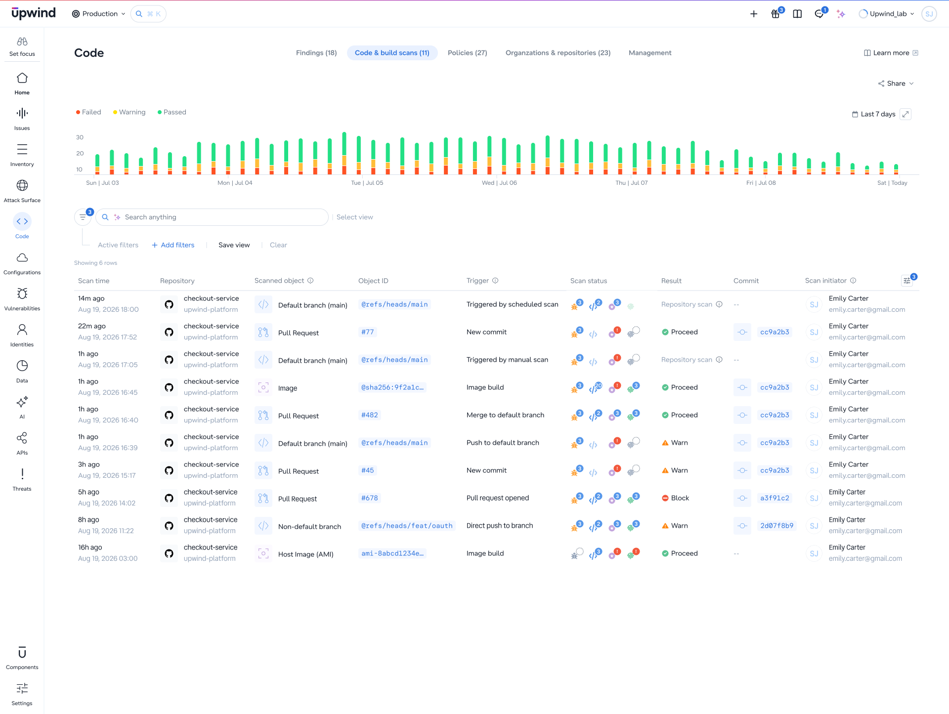This screenshot has height=714, width=949.
Task: Open Vulnerabilities bug icon
Action: [x=22, y=294]
